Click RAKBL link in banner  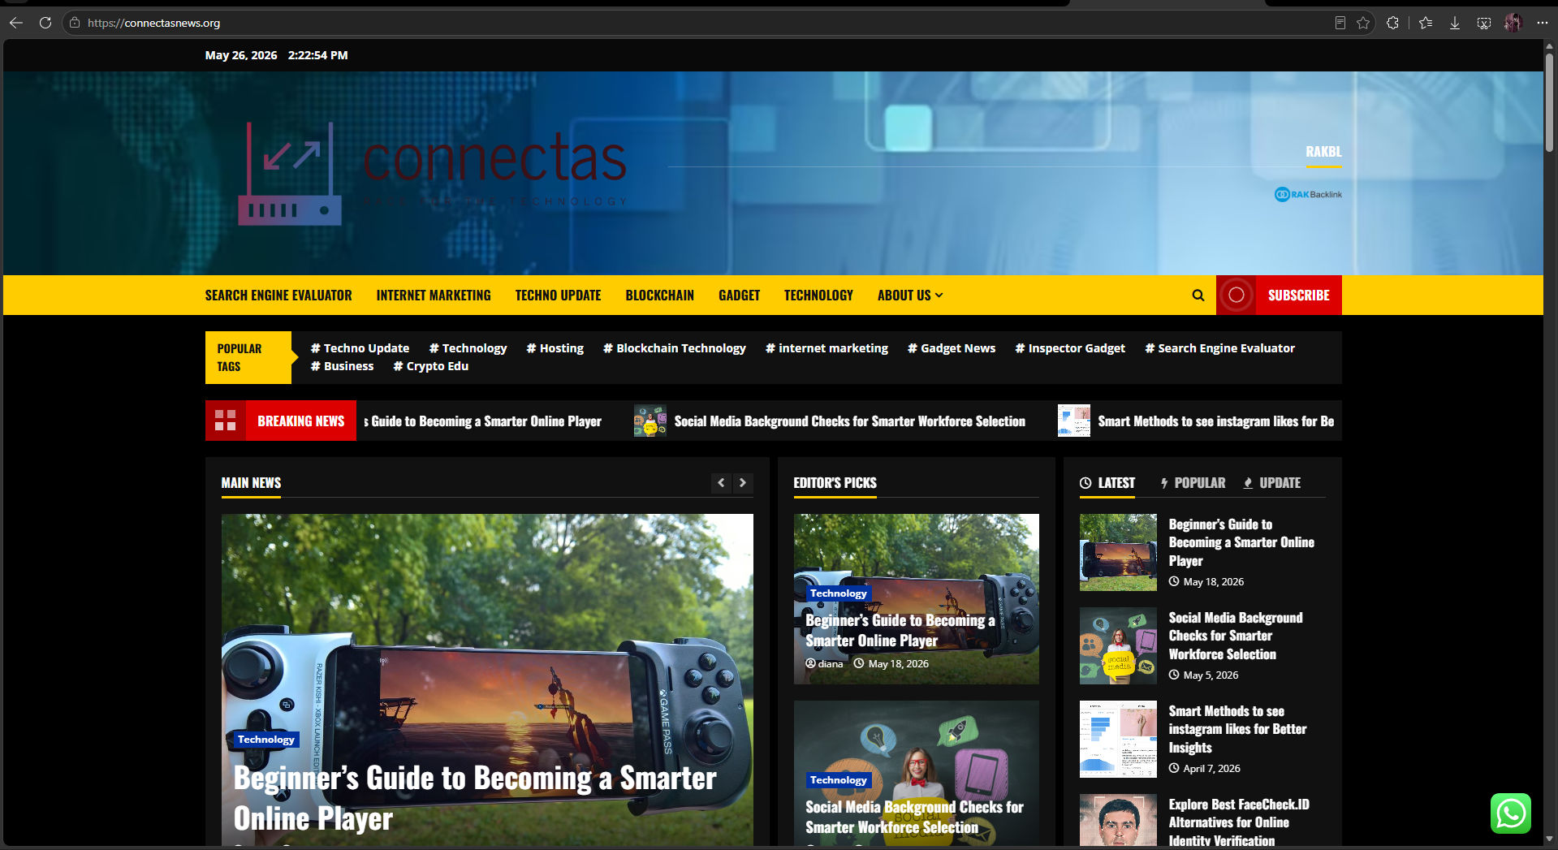[1323, 152]
